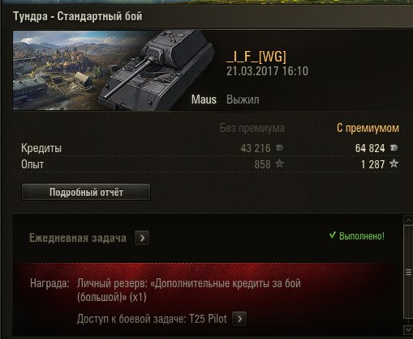Click the scrollbar handle grip
The image size is (413, 339).
pyautogui.click(x=408, y=273)
